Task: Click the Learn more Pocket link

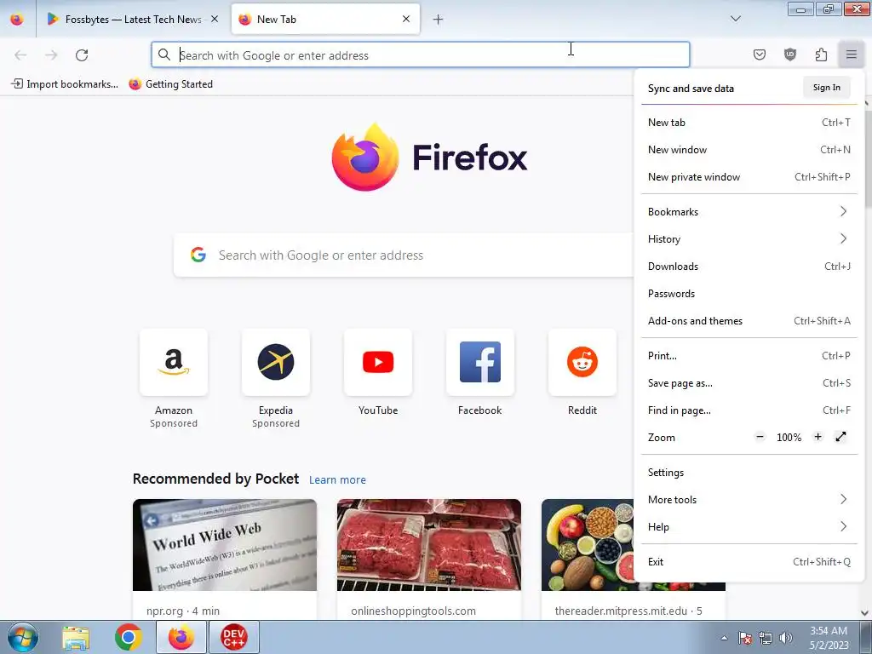Action: tap(337, 480)
